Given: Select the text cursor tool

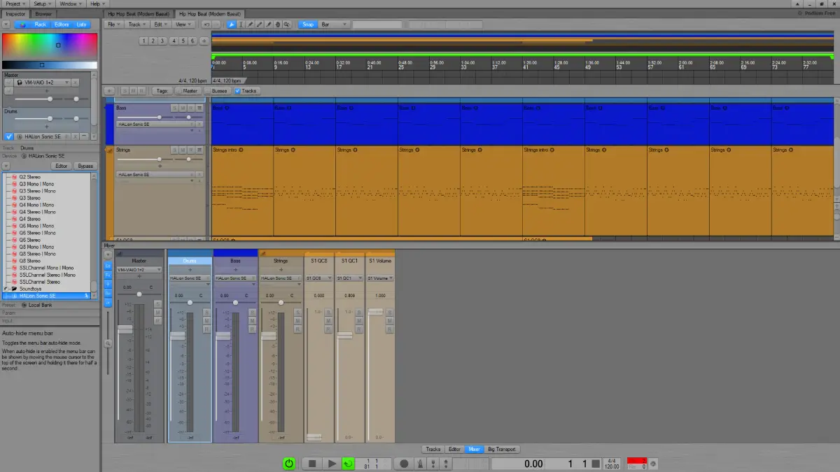Looking at the screenshot, I should (x=241, y=24).
